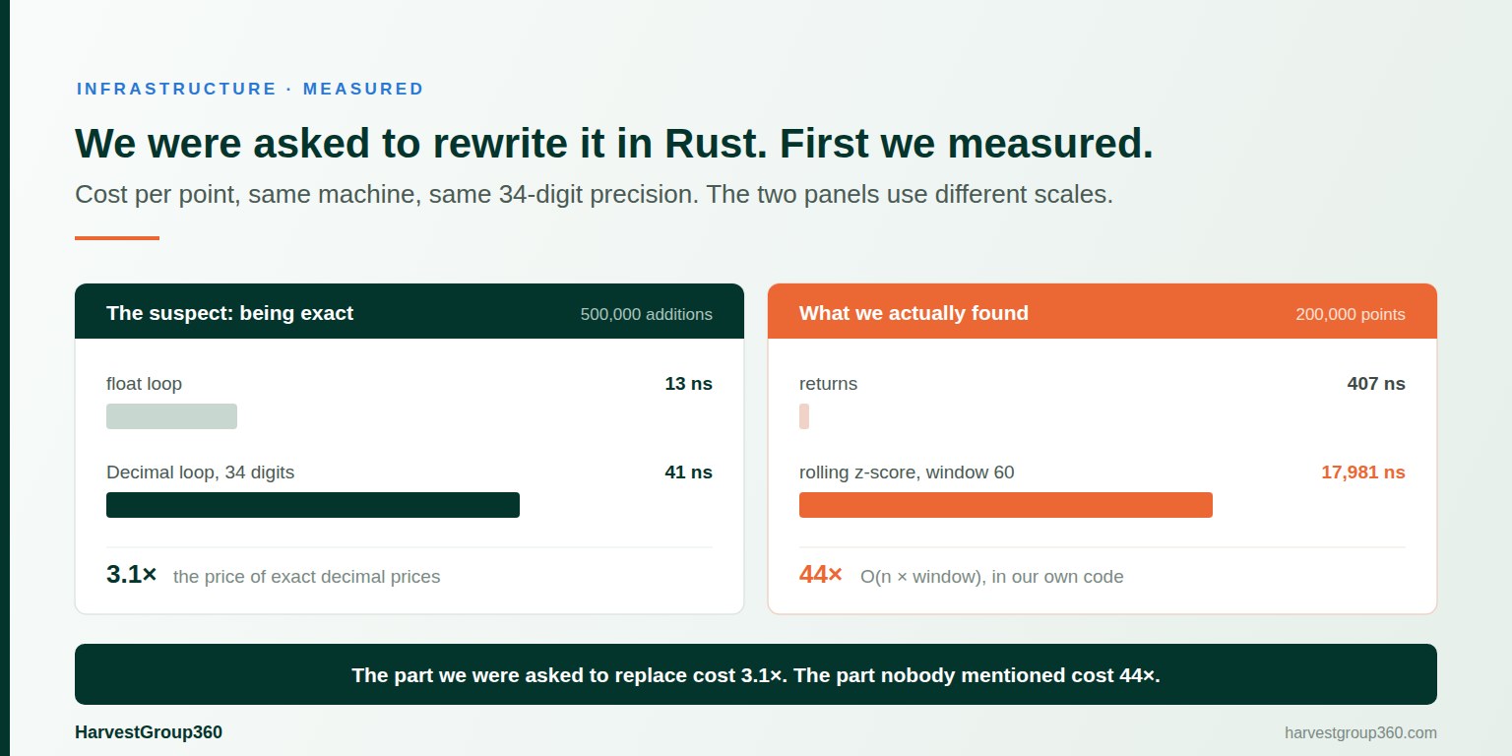Click the orange 44× ratio figure
Screen dimensions: 1512x756
click(x=821, y=575)
